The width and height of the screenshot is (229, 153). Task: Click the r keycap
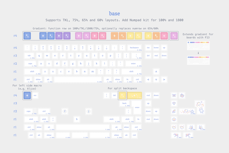tap(63, 56)
